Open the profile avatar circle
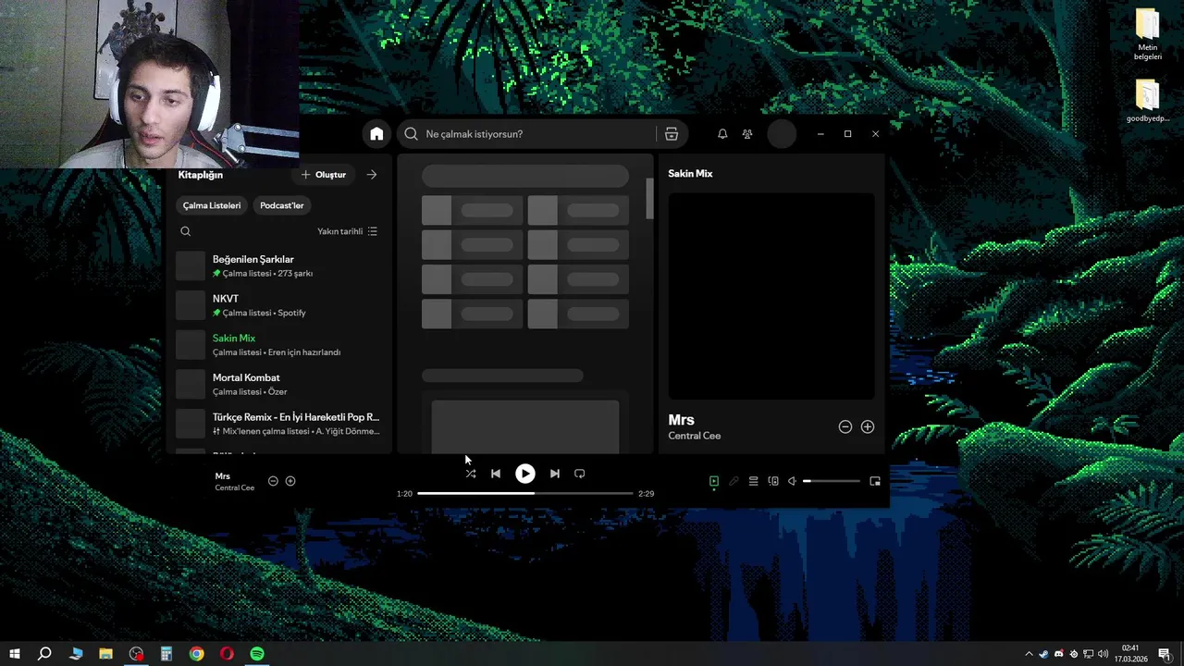Image resolution: width=1184 pixels, height=666 pixels. 782,134
